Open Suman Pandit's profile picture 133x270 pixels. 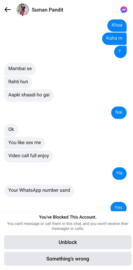23,10
